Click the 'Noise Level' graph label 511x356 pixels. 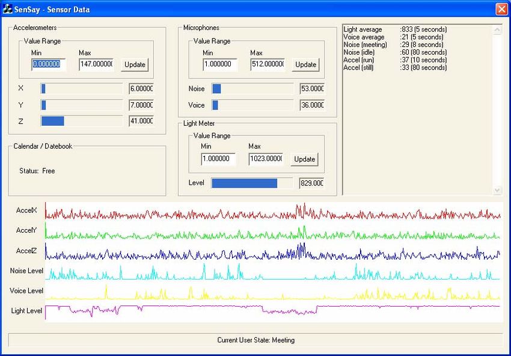(x=26, y=271)
